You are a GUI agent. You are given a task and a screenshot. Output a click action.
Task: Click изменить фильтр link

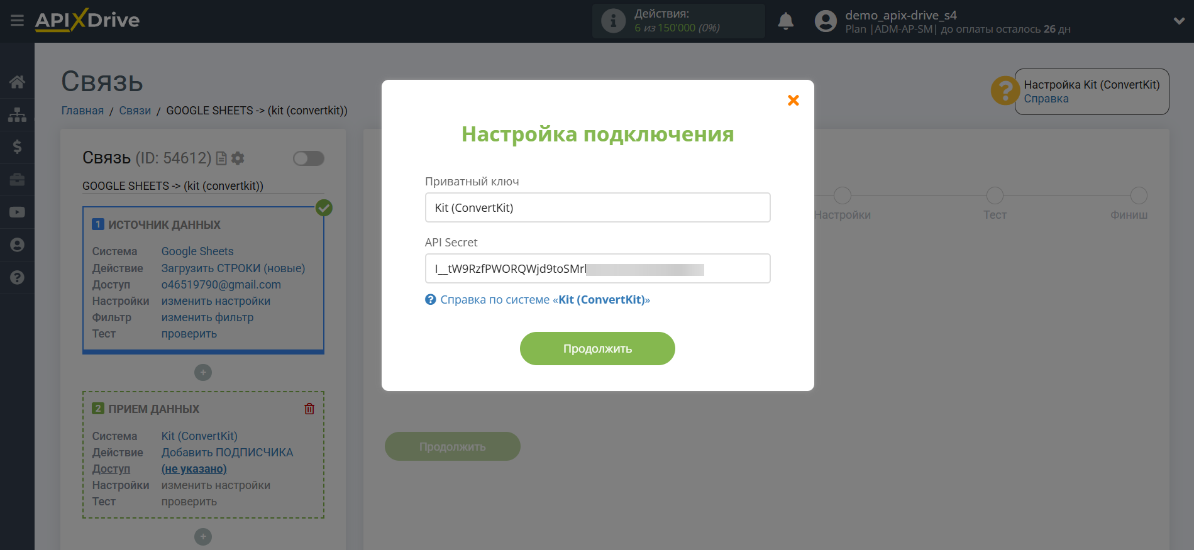207,317
